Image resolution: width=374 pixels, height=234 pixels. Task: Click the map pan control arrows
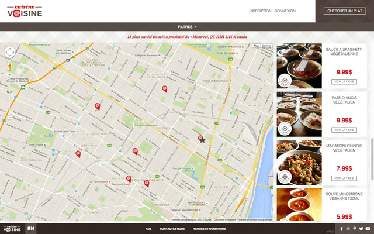[10, 52]
